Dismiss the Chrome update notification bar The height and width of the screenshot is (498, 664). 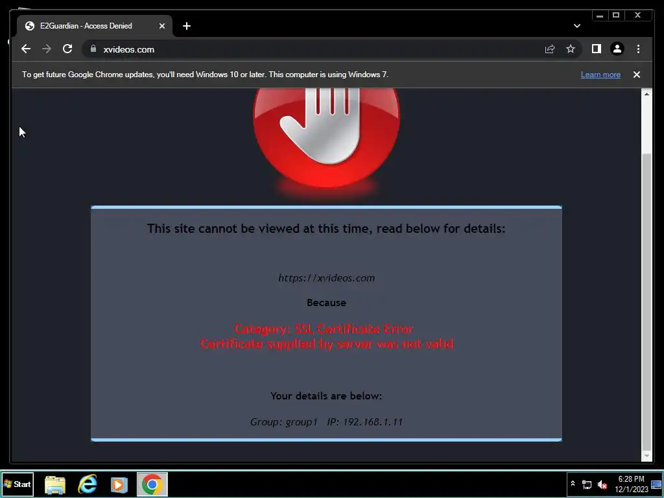click(637, 75)
